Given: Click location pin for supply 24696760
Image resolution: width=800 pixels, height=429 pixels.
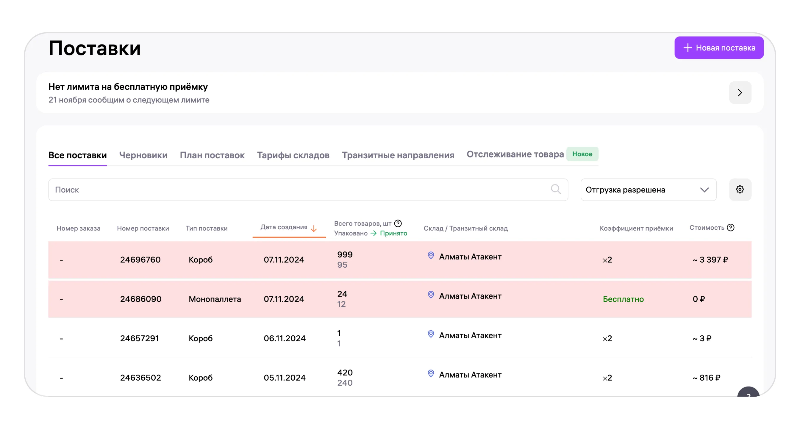Looking at the screenshot, I should click(431, 255).
